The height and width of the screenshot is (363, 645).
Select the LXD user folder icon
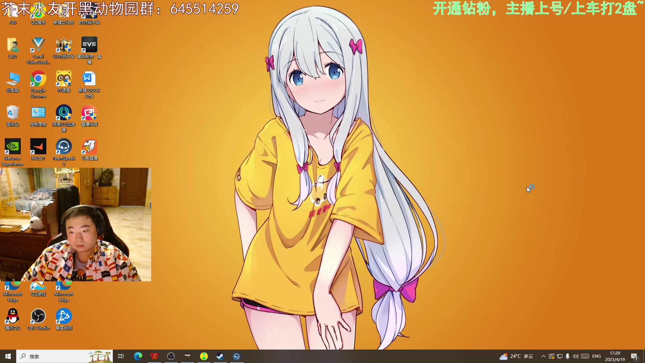12,48
